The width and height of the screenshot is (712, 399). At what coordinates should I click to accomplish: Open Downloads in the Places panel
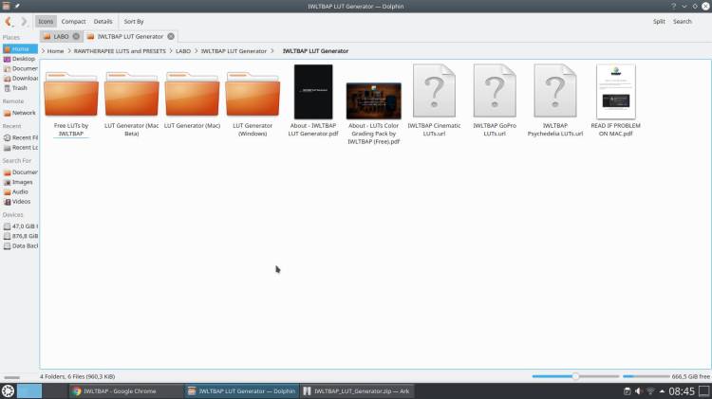(x=20, y=79)
